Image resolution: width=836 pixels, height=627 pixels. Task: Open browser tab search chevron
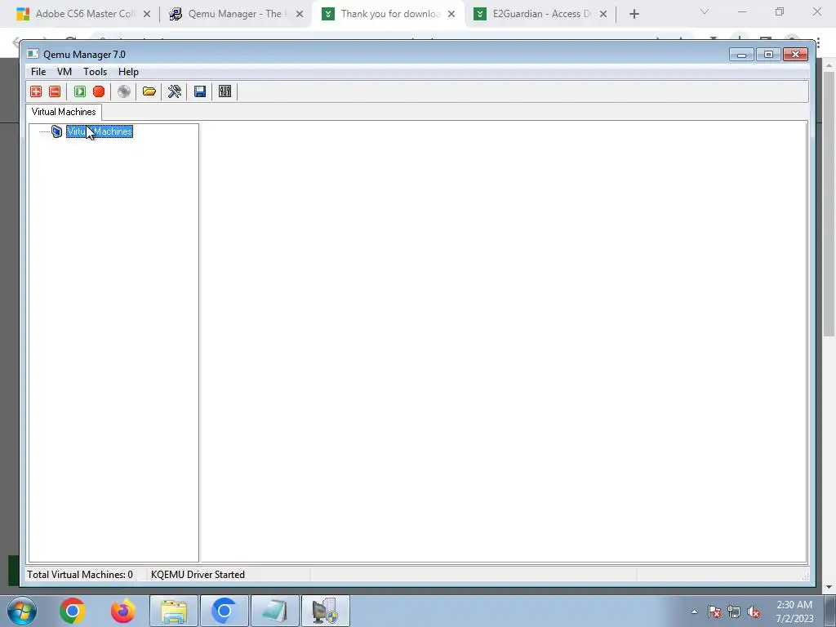coord(705,11)
